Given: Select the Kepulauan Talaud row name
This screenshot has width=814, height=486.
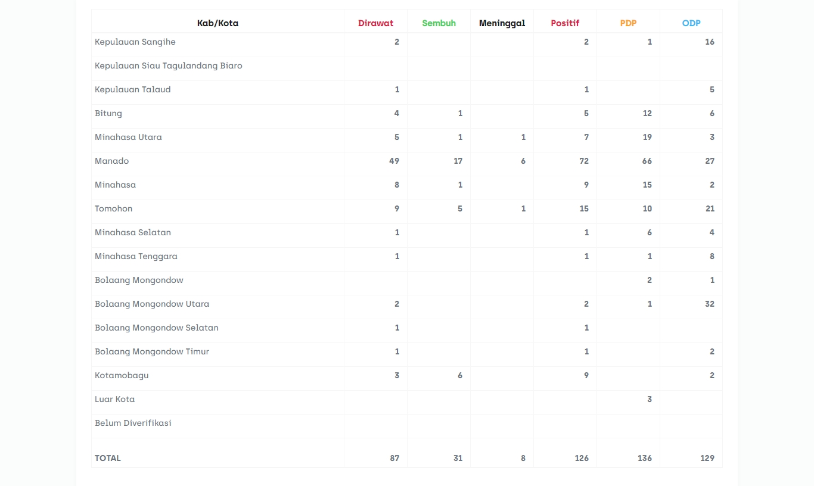Looking at the screenshot, I should coord(133,90).
